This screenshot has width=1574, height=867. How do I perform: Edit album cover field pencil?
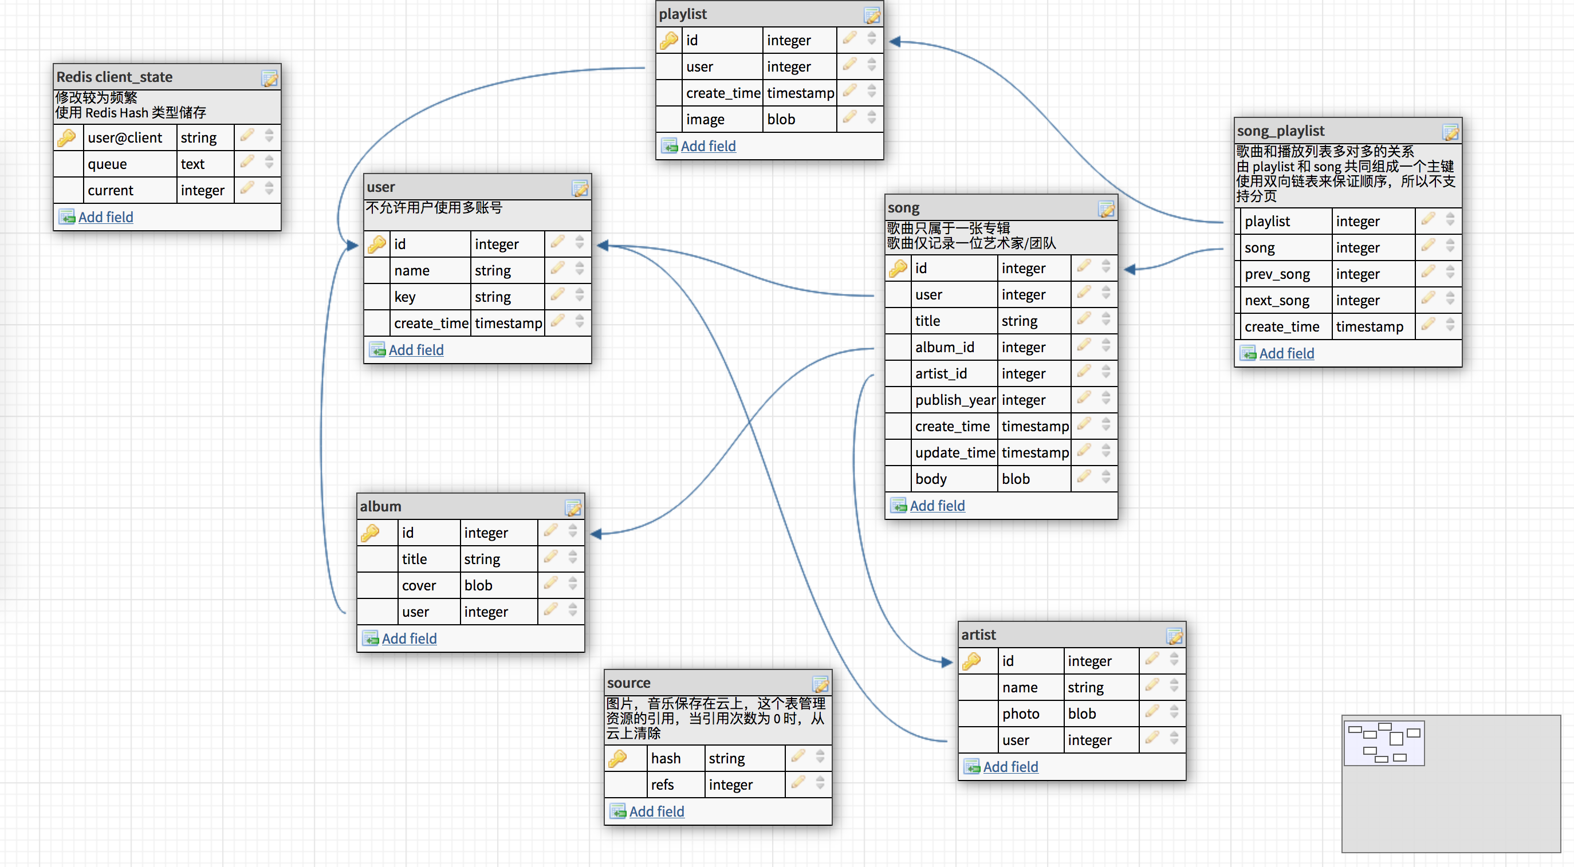(550, 584)
